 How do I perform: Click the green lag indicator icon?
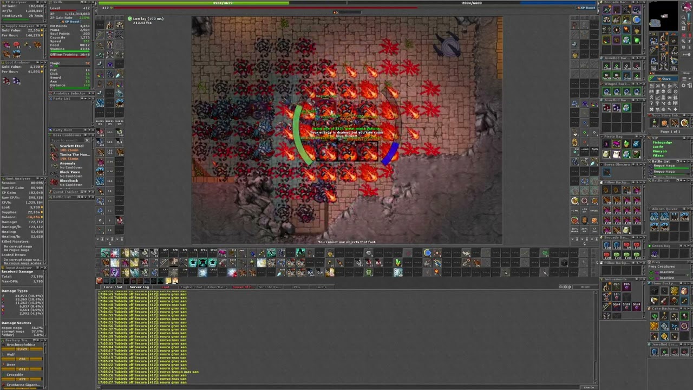click(x=129, y=19)
